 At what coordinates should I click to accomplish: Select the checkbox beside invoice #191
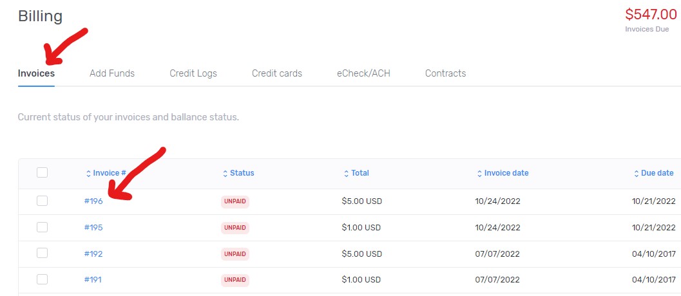42,279
